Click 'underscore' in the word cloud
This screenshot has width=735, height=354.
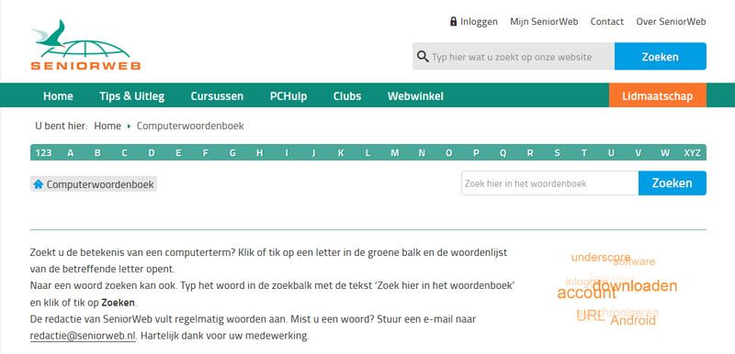click(x=601, y=257)
